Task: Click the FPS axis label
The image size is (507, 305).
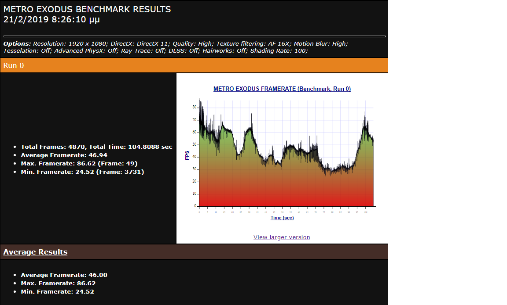Action: point(187,155)
